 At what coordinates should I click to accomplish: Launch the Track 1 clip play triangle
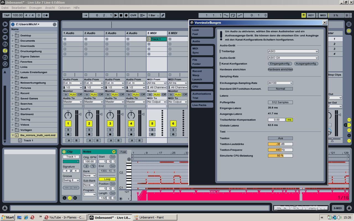coord(149,39)
